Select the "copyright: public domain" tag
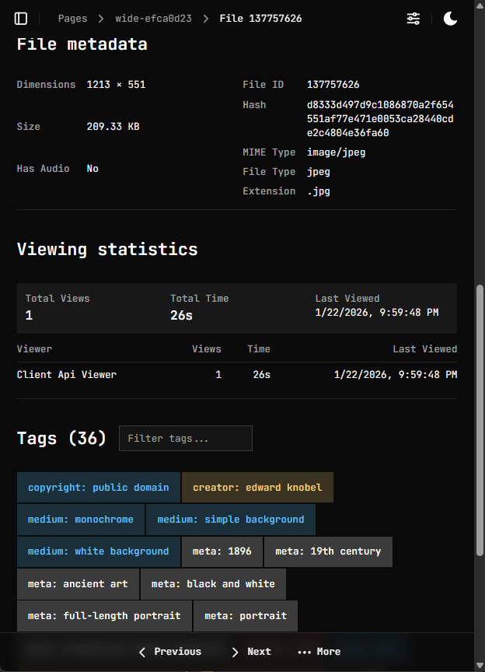This screenshot has width=485, height=672. [98, 488]
